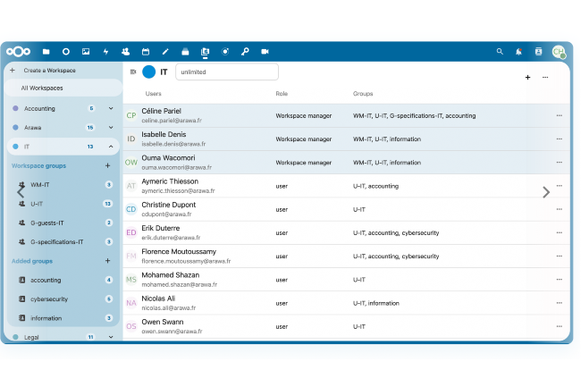This screenshot has height=387, width=581.
Task: Open the notifications bell
Action: pos(518,52)
